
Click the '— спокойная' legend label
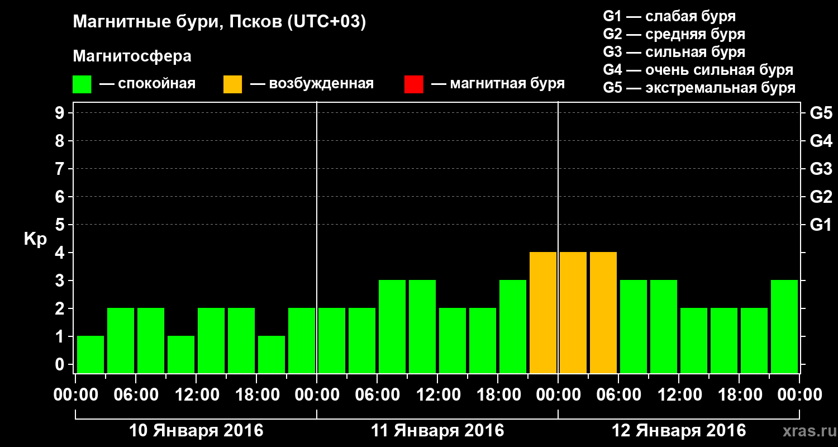(147, 84)
